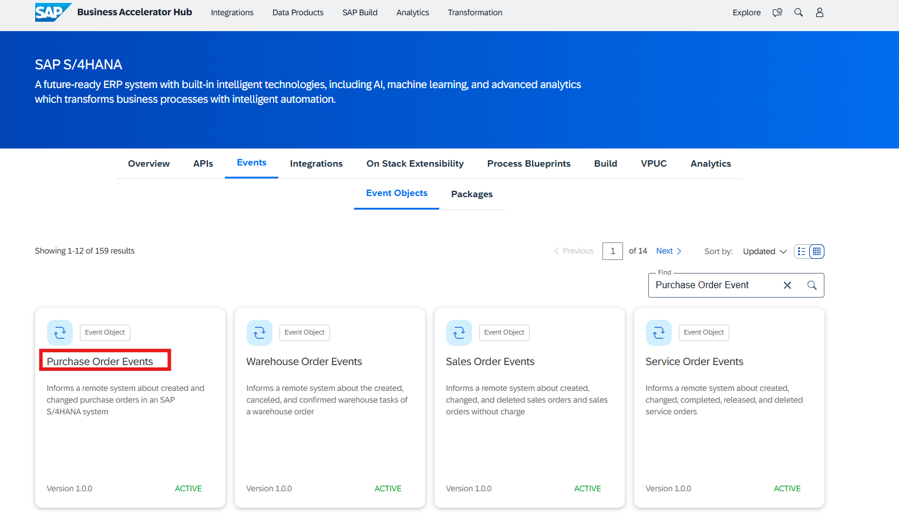Select the Event Objects sub-tab
Screen dimensions: 899x513
pyautogui.click(x=396, y=193)
